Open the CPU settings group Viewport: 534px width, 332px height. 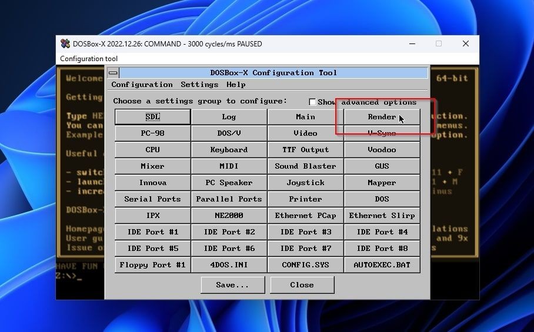click(152, 150)
